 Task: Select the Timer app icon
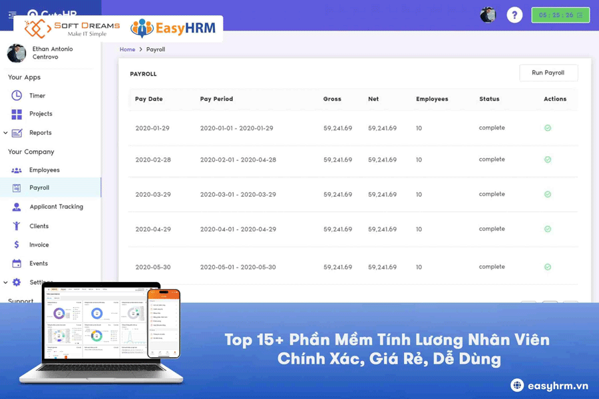coord(15,95)
